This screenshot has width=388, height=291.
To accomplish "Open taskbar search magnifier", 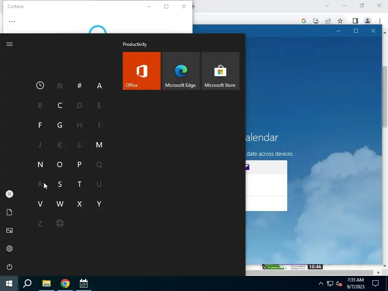I will pyautogui.click(x=27, y=283).
